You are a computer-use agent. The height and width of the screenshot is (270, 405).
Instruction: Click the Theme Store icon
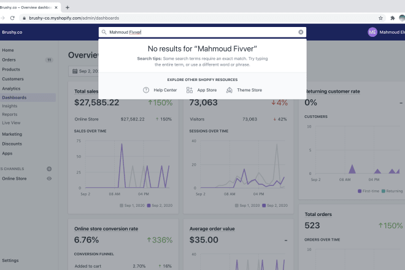229,90
